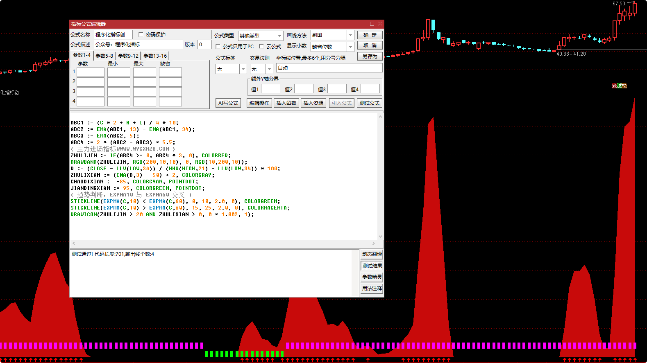This screenshot has width=647, height=363.
Task: Expand the 公式类型 dropdown
Action: click(279, 36)
